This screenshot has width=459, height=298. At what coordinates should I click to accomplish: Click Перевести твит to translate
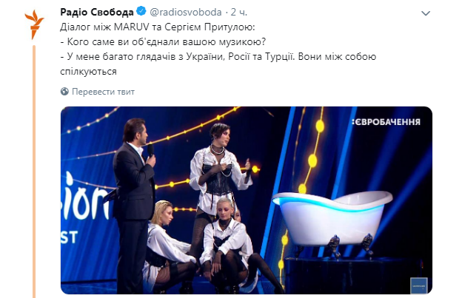(x=103, y=92)
